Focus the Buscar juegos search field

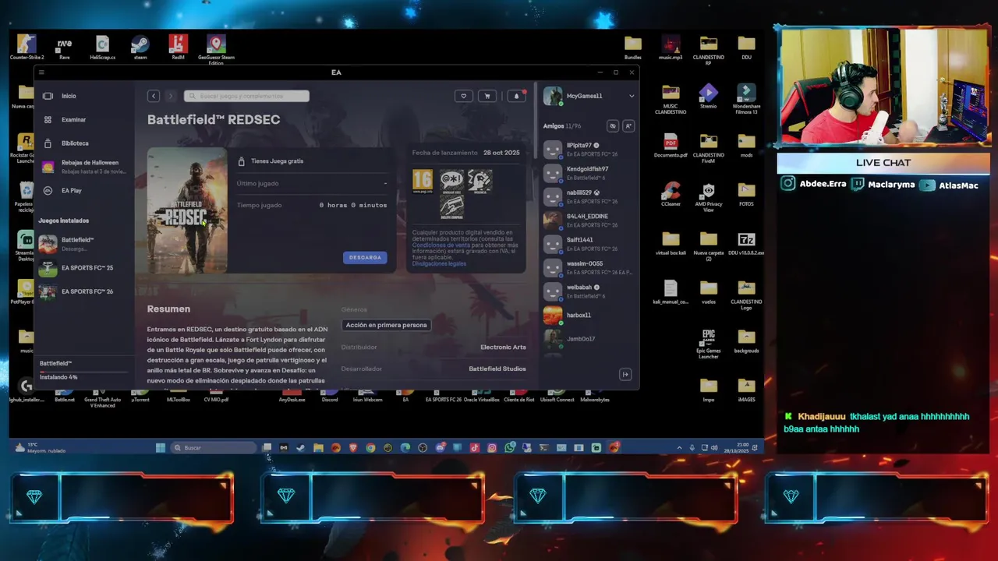click(x=246, y=96)
